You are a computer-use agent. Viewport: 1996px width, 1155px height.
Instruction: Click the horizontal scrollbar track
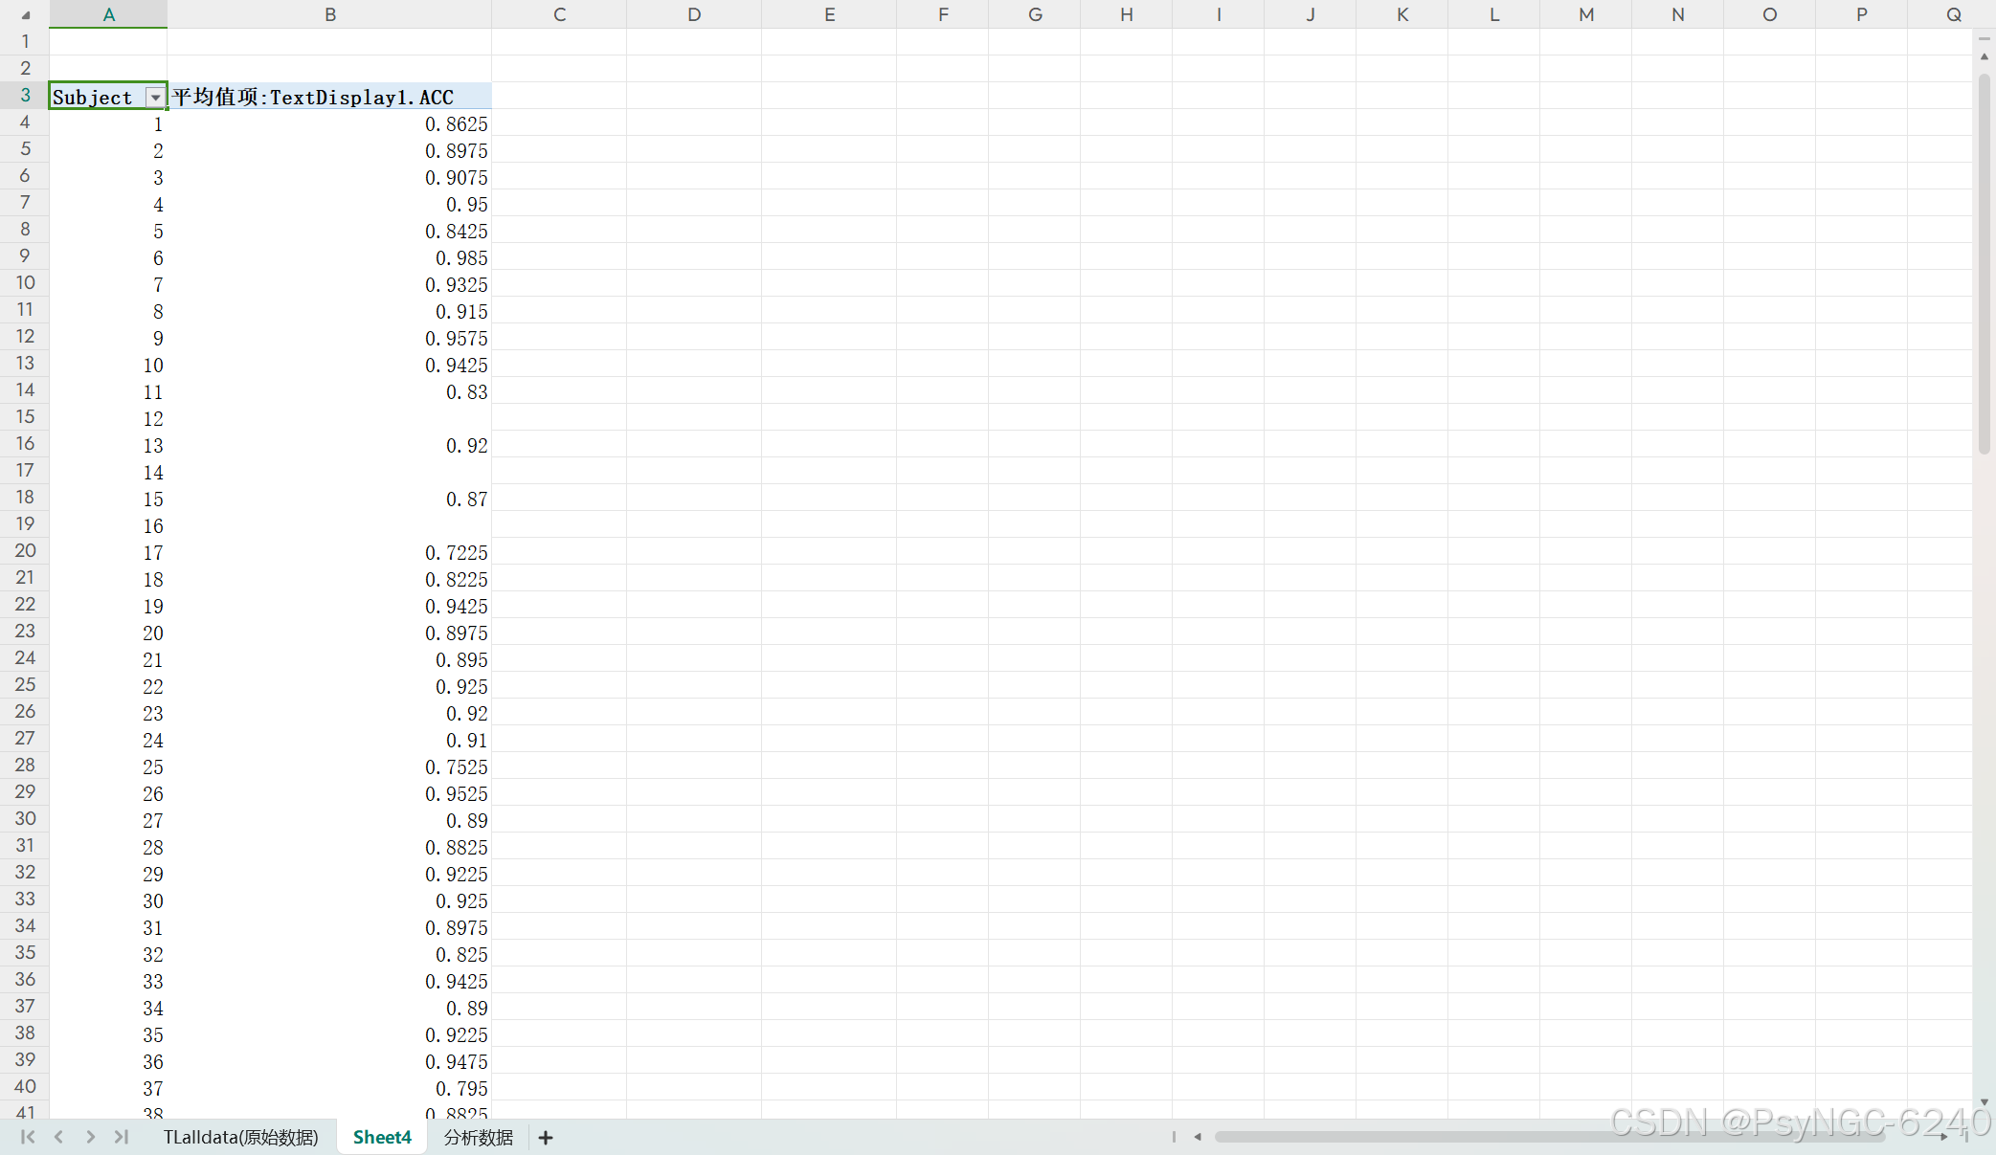1551,1137
